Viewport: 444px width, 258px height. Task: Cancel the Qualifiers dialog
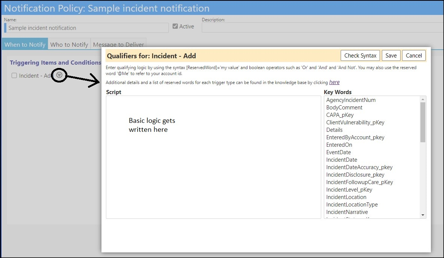click(414, 56)
